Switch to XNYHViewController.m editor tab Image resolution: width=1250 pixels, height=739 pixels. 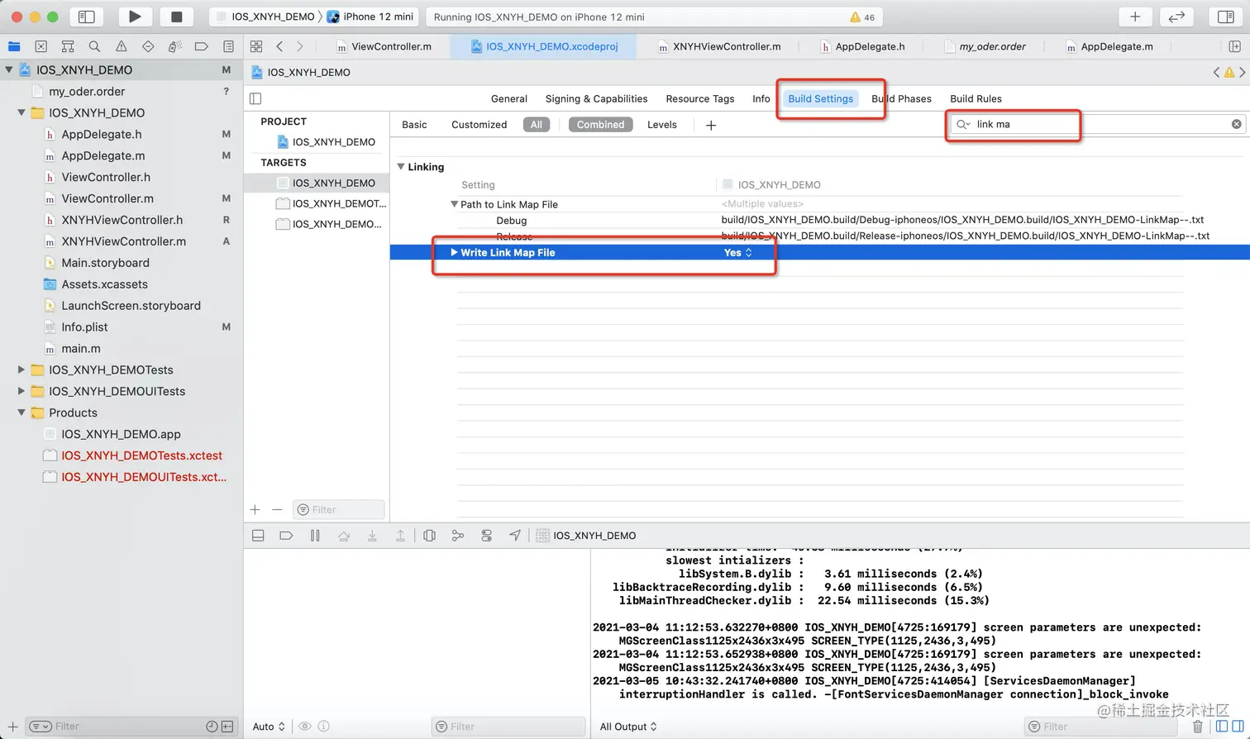pos(719,46)
